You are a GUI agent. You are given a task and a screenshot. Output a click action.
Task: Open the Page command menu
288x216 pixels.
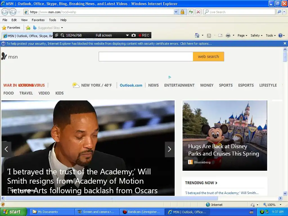(x=242, y=35)
